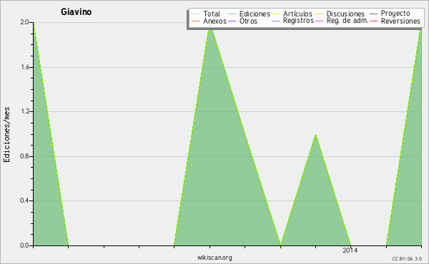429x264 pixels.
Task: Click the peak at value 1.0 in chart
Action: click(x=315, y=135)
